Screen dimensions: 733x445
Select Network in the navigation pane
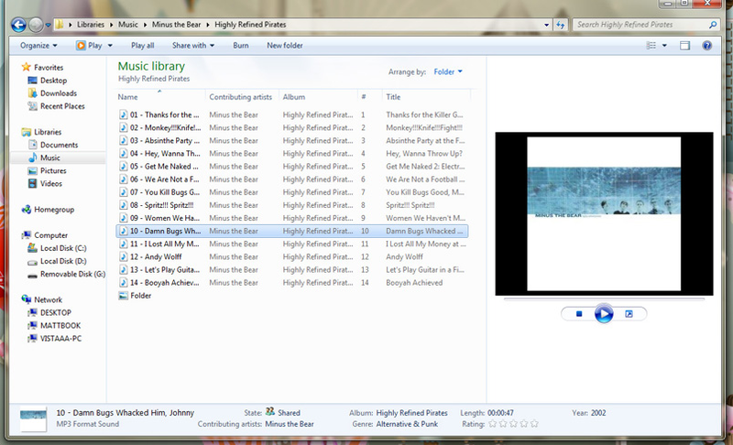click(48, 299)
